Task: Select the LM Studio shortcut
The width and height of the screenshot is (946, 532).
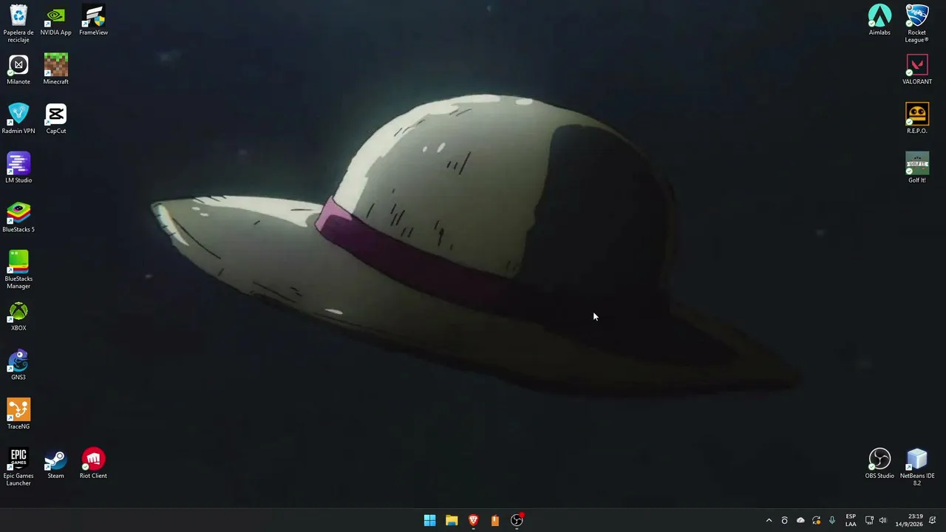Action: tap(18, 168)
